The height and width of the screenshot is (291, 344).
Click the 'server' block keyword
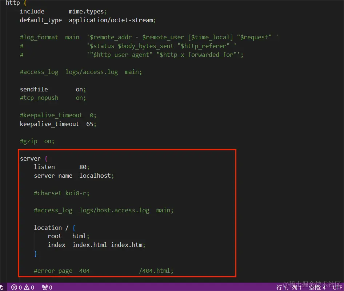coord(30,158)
